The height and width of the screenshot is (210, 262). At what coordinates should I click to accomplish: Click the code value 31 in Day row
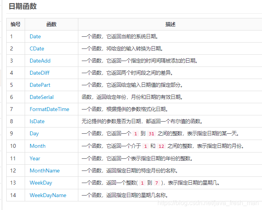pos(152,134)
